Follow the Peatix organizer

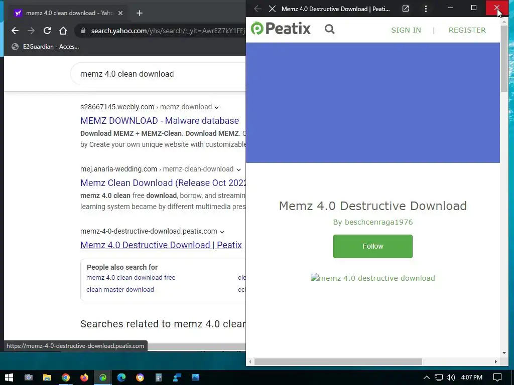[373, 246]
